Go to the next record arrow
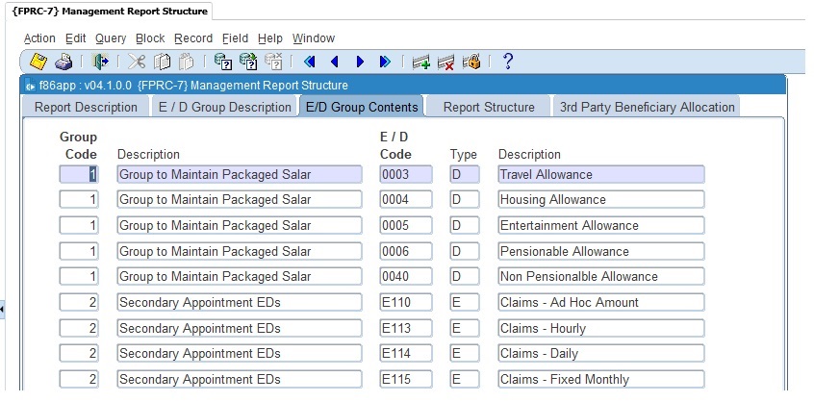 [360, 63]
